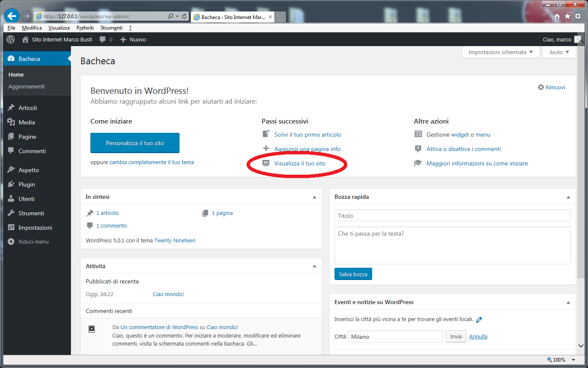Collapse the In sintesi panel
The height and width of the screenshot is (368, 588).
pos(314,197)
